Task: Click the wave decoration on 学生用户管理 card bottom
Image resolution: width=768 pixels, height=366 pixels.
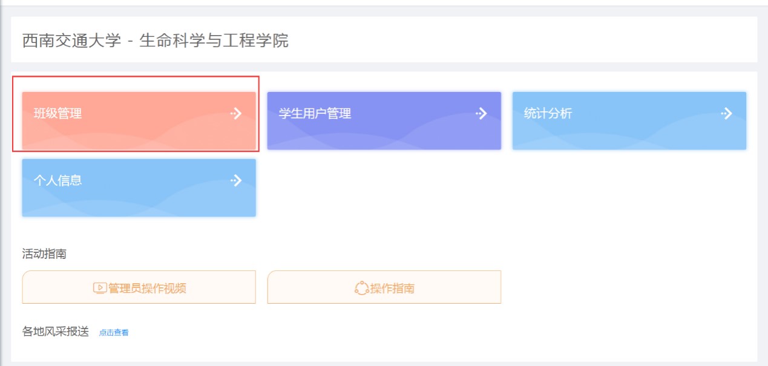Action: (x=384, y=137)
